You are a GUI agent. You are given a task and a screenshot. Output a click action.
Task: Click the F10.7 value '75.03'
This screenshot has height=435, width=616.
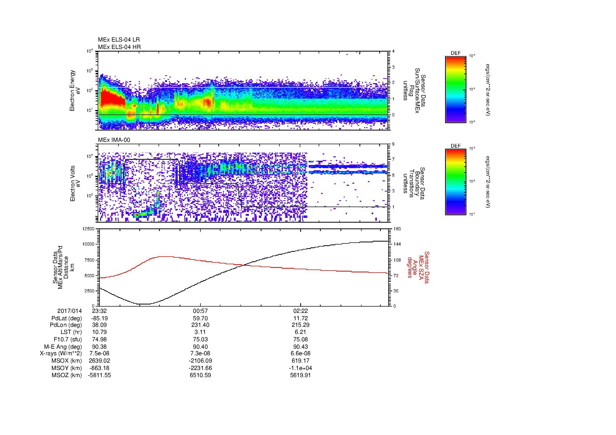pyautogui.click(x=200, y=339)
